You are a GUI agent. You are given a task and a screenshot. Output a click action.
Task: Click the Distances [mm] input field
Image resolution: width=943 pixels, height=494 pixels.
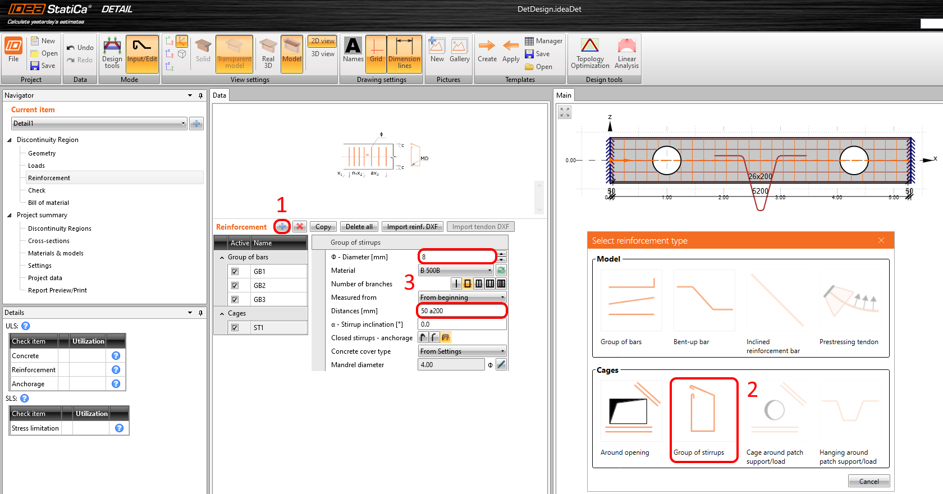click(x=461, y=311)
